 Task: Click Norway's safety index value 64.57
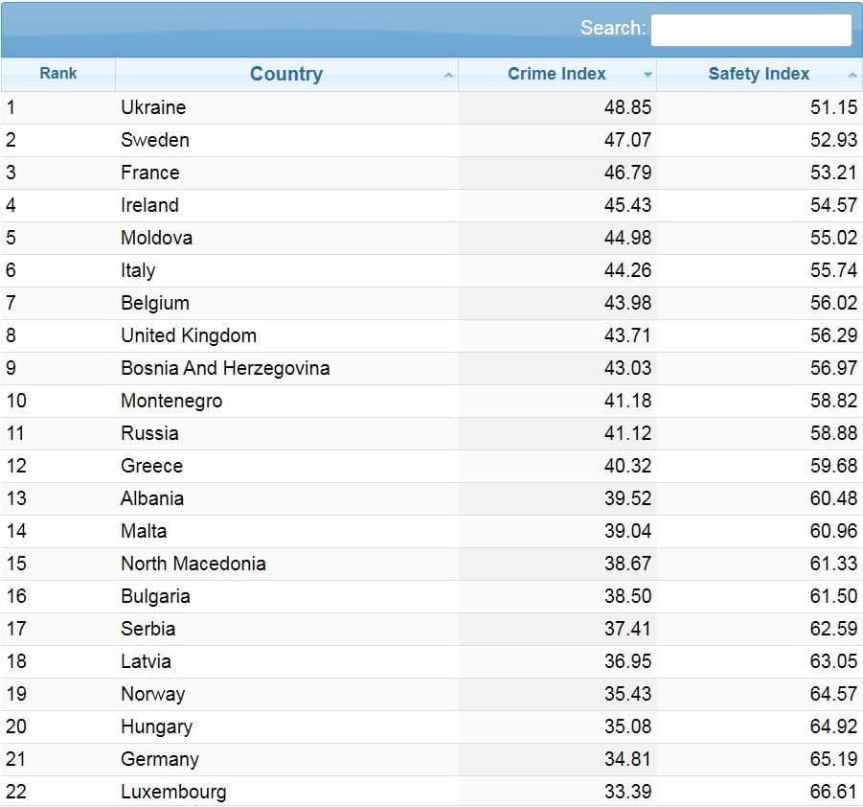833,694
